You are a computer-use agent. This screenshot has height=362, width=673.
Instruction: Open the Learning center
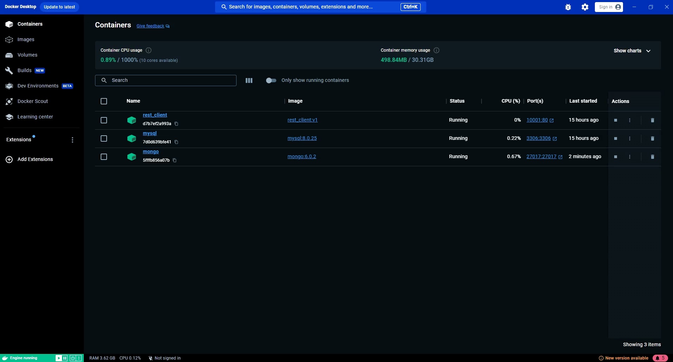coord(35,117)
